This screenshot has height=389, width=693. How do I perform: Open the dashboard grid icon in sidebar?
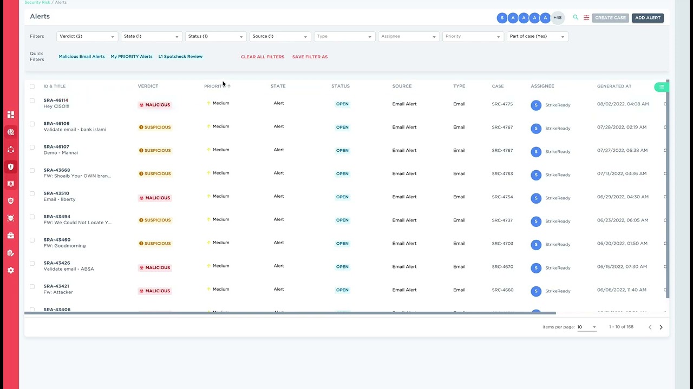[10, 115]
